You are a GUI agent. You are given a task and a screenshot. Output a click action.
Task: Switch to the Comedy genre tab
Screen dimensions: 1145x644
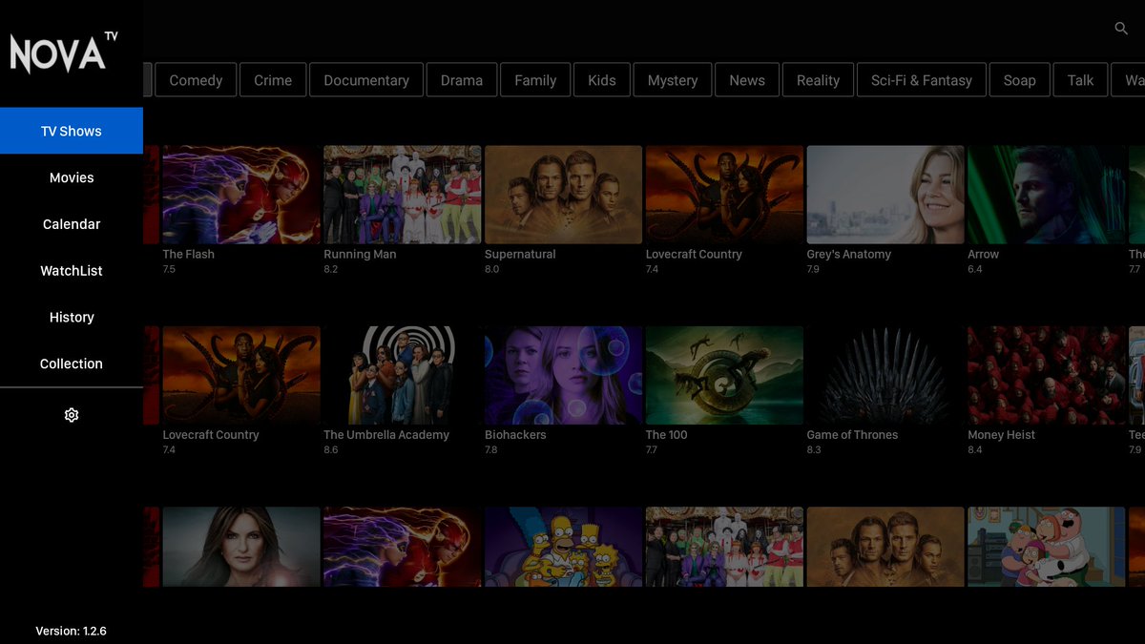pos(195,79)
